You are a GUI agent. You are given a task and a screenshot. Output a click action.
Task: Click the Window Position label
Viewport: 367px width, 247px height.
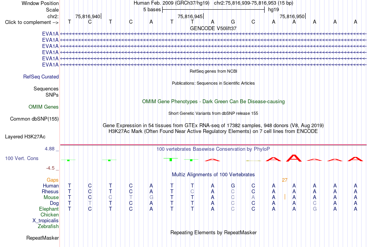pyautogui.click(x=40, y=3)
